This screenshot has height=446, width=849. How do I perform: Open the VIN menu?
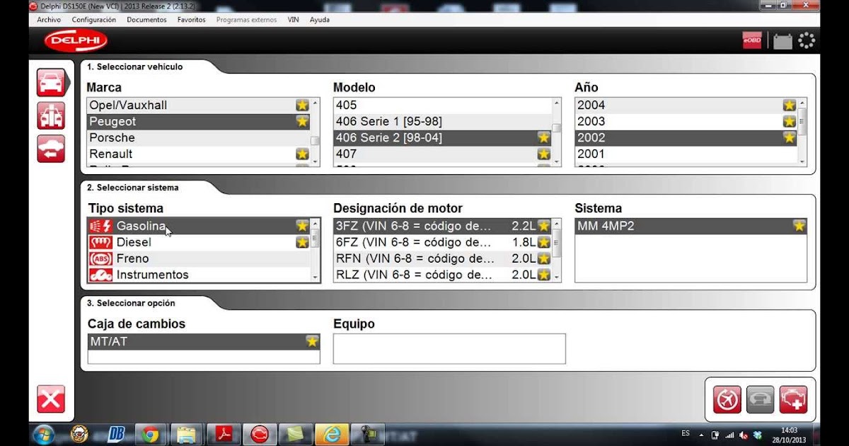click(293, 20)
